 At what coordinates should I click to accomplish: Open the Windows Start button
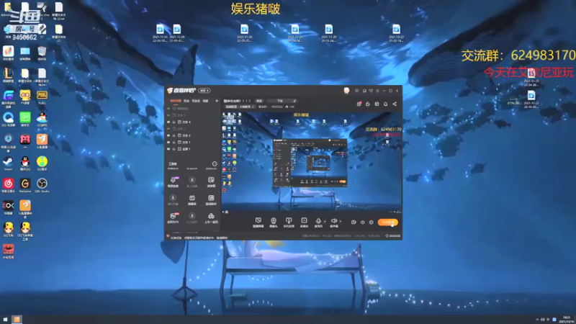tap(5, 320)
